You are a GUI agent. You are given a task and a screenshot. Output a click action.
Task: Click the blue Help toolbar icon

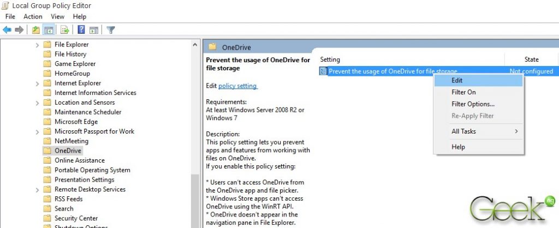pyautogui.click(x=81, y=30)
